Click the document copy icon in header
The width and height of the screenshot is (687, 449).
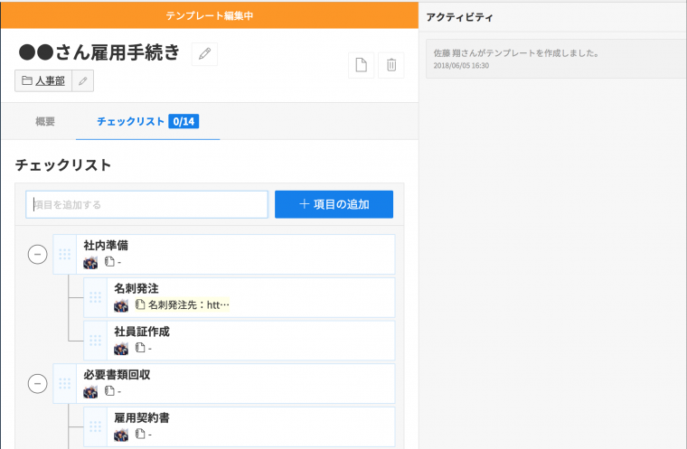click(x=361, y=65)
